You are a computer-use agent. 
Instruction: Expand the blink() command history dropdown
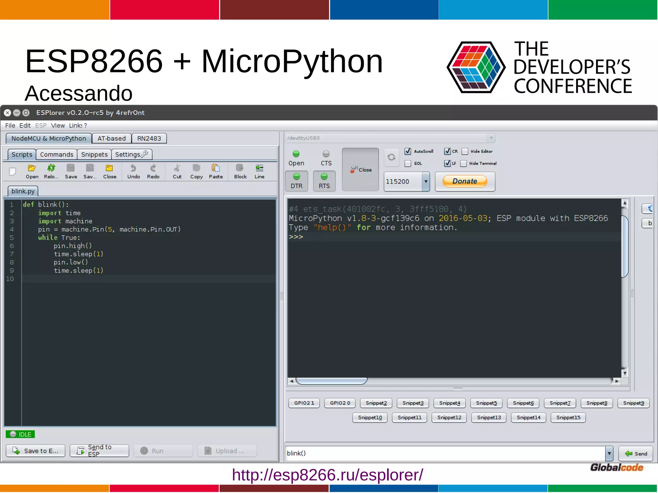(609, 453)
